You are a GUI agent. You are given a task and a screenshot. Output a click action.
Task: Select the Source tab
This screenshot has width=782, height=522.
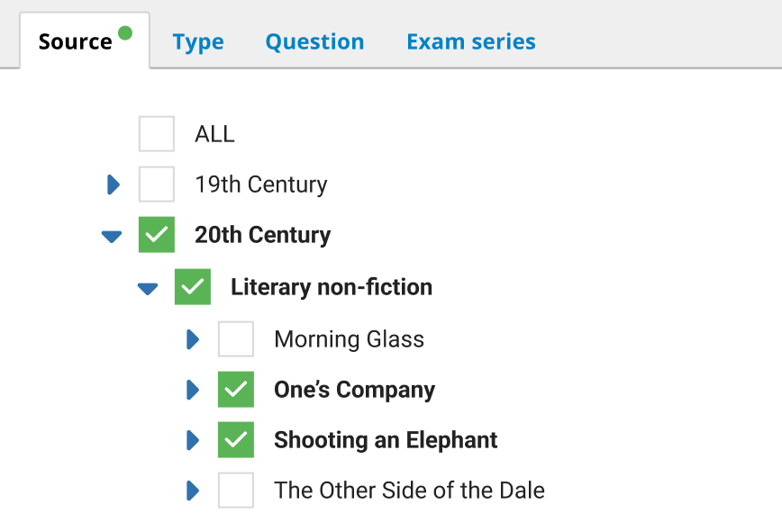(x=76, y=41)
